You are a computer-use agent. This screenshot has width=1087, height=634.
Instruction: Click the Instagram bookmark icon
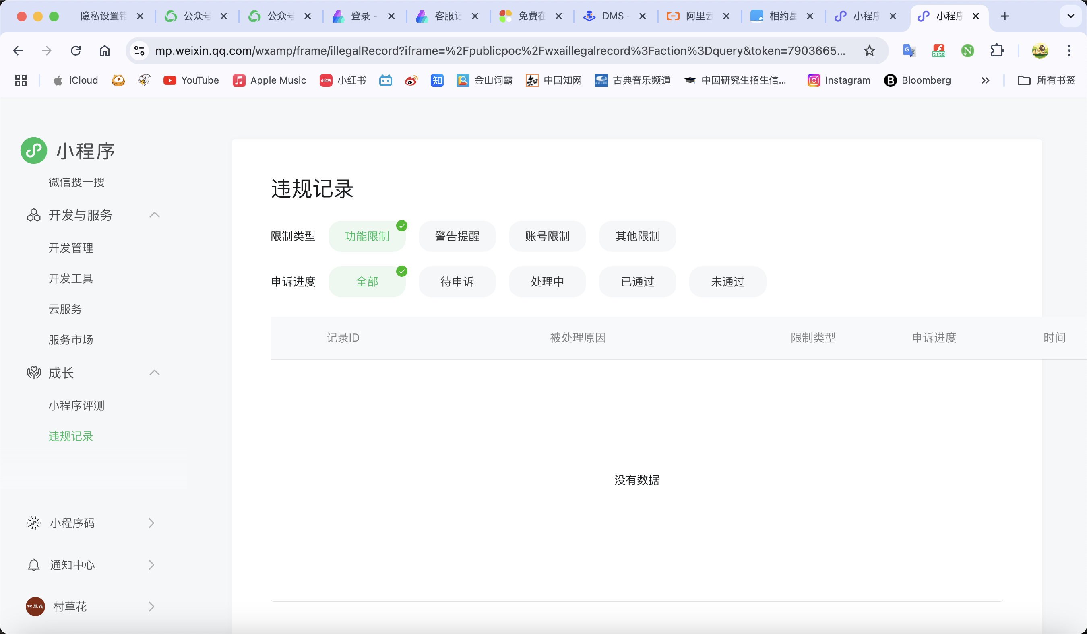pos(814,80)
